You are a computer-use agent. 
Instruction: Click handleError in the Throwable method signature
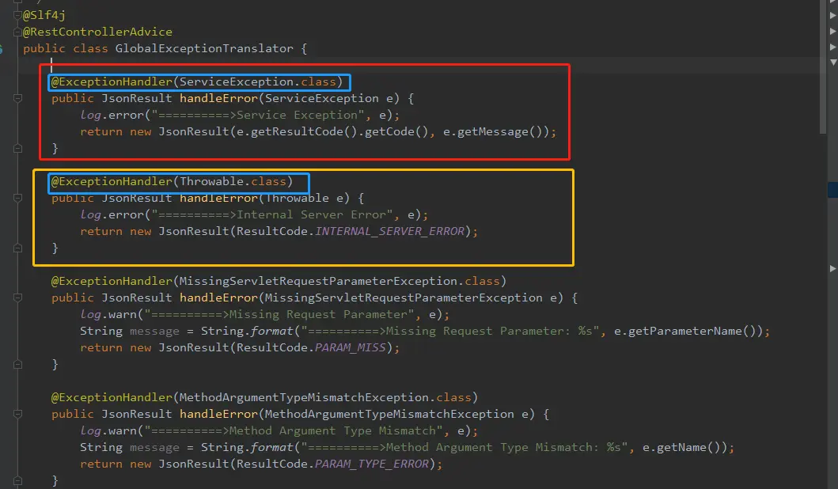coord(218,199)
